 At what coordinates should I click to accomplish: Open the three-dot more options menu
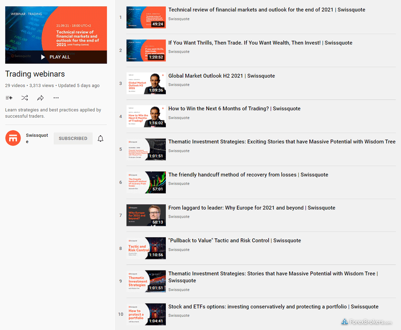click(56, 98)
